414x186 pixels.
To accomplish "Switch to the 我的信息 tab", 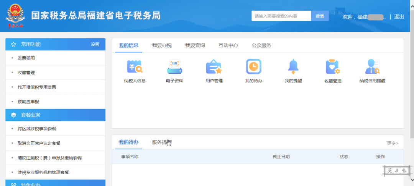I will pos(128,45).
